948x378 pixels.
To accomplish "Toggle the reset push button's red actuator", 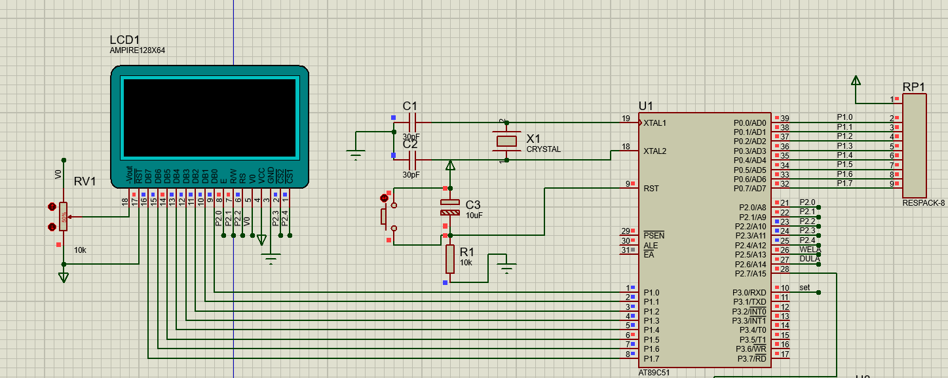I will click(384, 197).
